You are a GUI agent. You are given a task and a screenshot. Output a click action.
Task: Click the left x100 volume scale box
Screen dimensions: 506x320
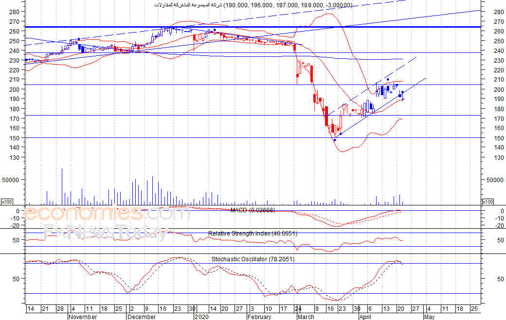[x=7, y=202]
